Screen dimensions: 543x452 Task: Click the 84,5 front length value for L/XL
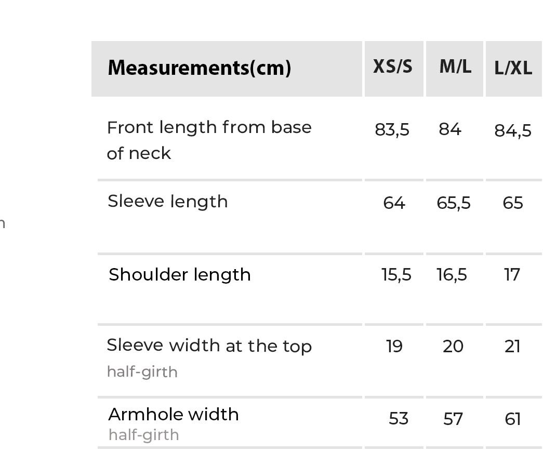(513, 131)
